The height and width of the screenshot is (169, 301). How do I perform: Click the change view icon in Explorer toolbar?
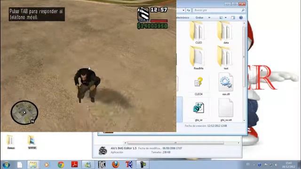[x=221, y=18]
